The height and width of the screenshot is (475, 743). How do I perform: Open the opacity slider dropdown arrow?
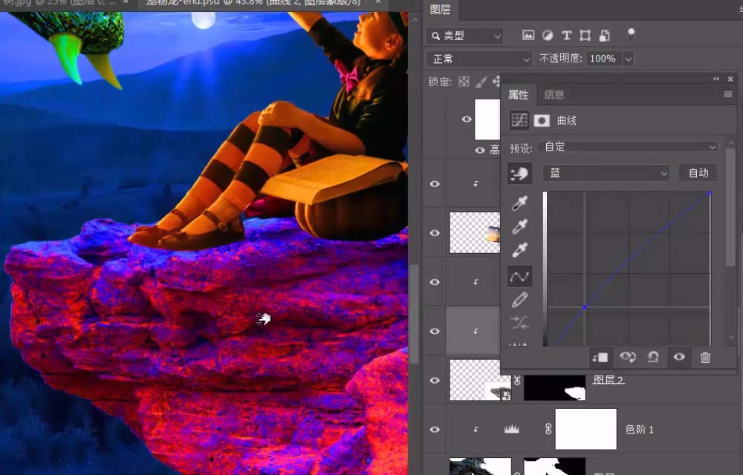tap(629, 59)
